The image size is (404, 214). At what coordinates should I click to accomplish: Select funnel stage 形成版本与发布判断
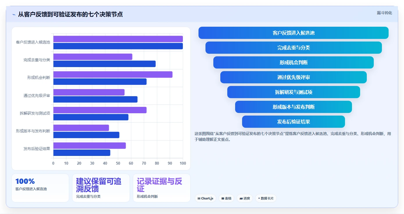click(x=294, y=107)
